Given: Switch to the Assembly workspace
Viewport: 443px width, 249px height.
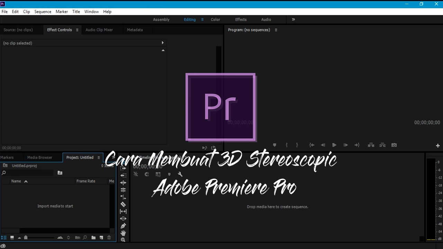Looking at the screenshot, I should [161, 19].
